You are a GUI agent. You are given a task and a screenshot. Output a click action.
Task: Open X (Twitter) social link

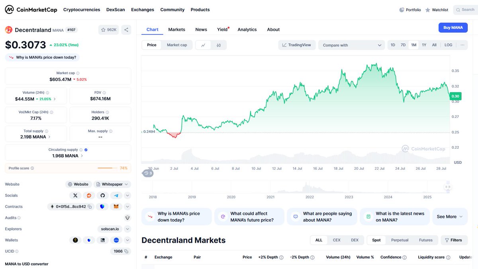[x=75, y=196]
